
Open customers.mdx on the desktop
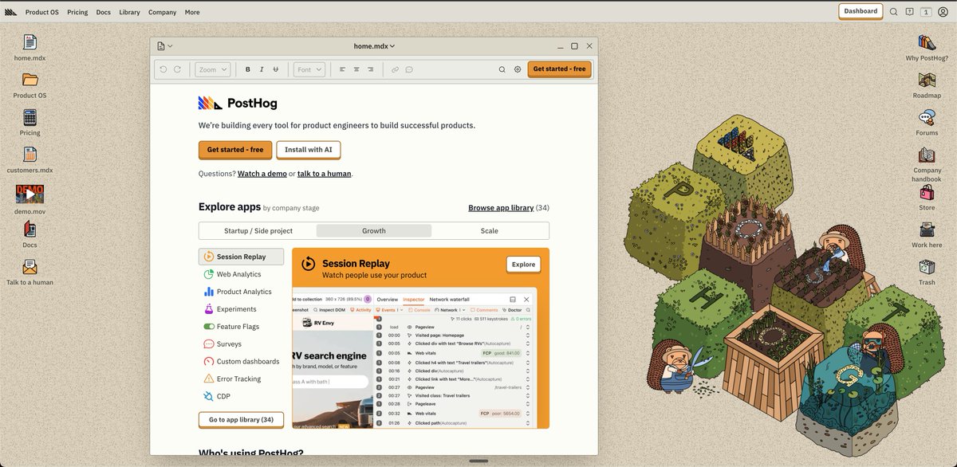point(30,155)
